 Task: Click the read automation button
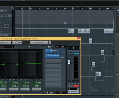pyautogui.click(x=71, y=84)
